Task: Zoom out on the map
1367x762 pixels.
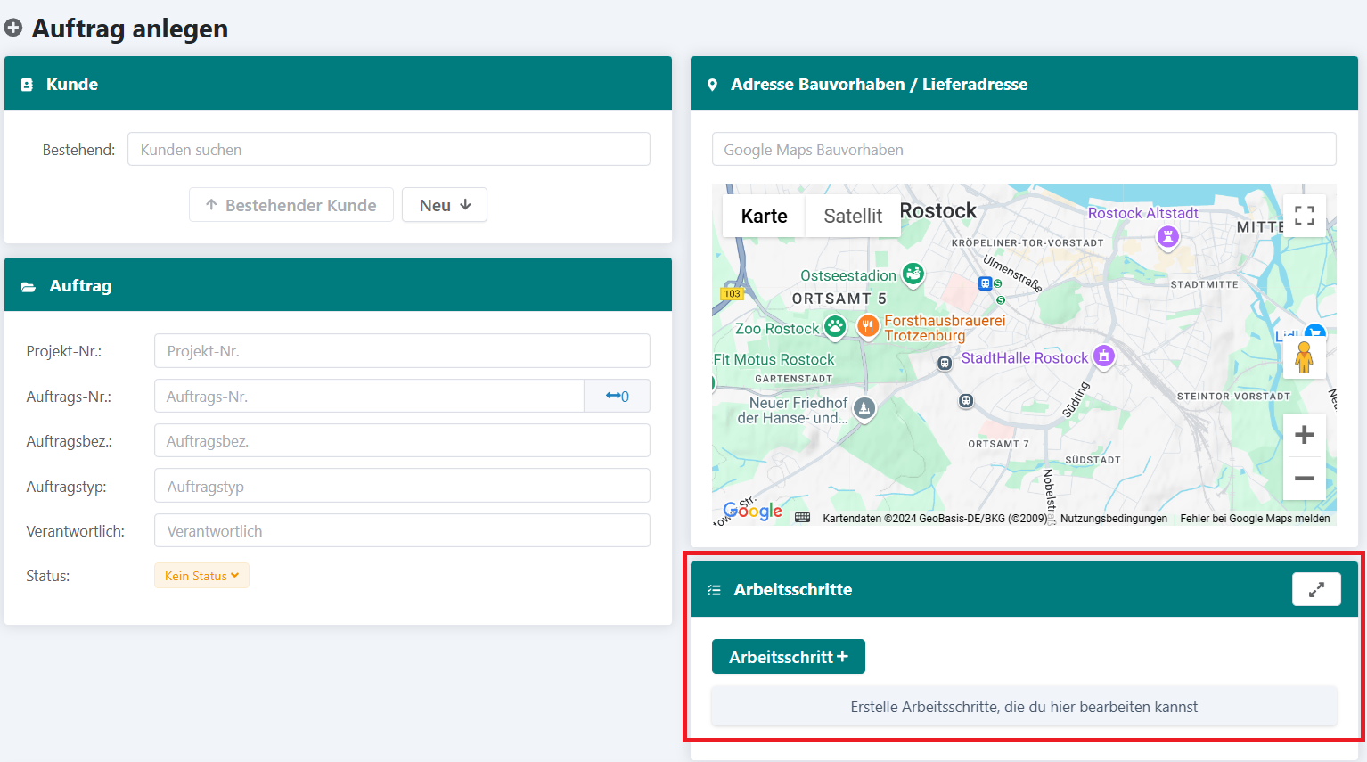Action: 1304,479
